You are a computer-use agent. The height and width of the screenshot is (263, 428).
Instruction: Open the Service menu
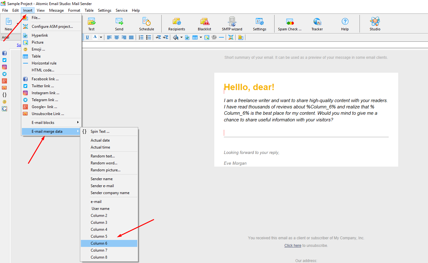click(121, 10)
